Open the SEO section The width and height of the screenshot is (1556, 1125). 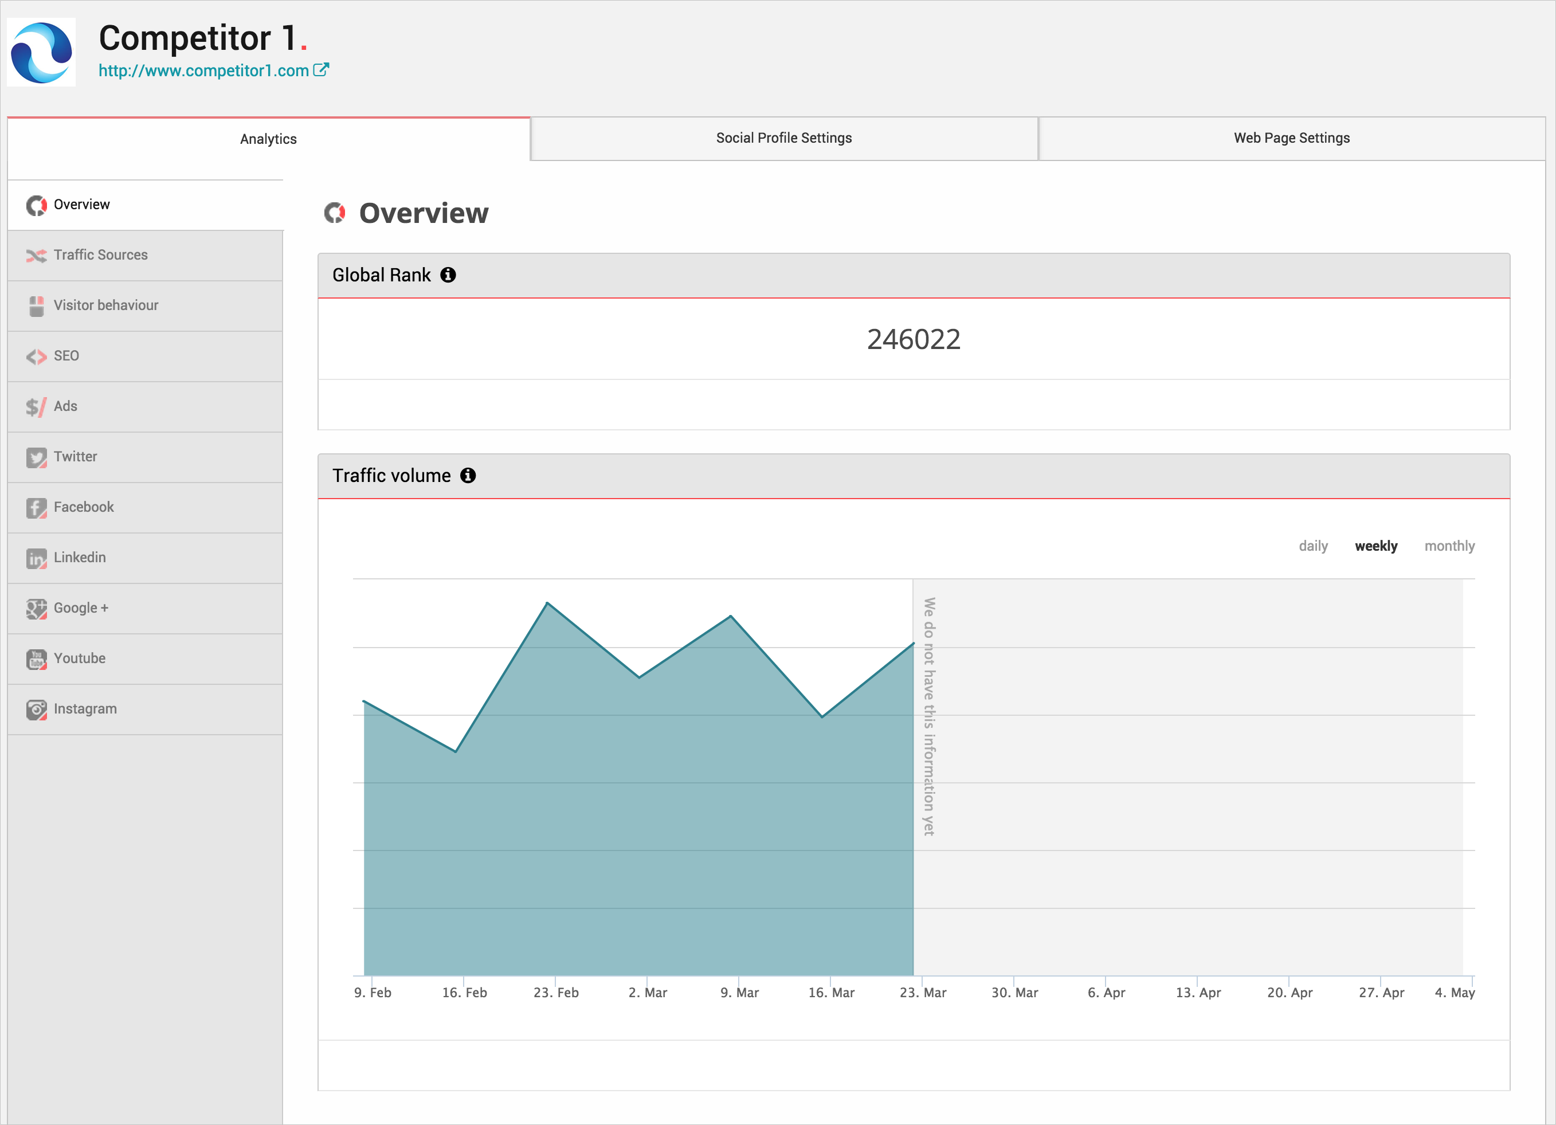66,356
